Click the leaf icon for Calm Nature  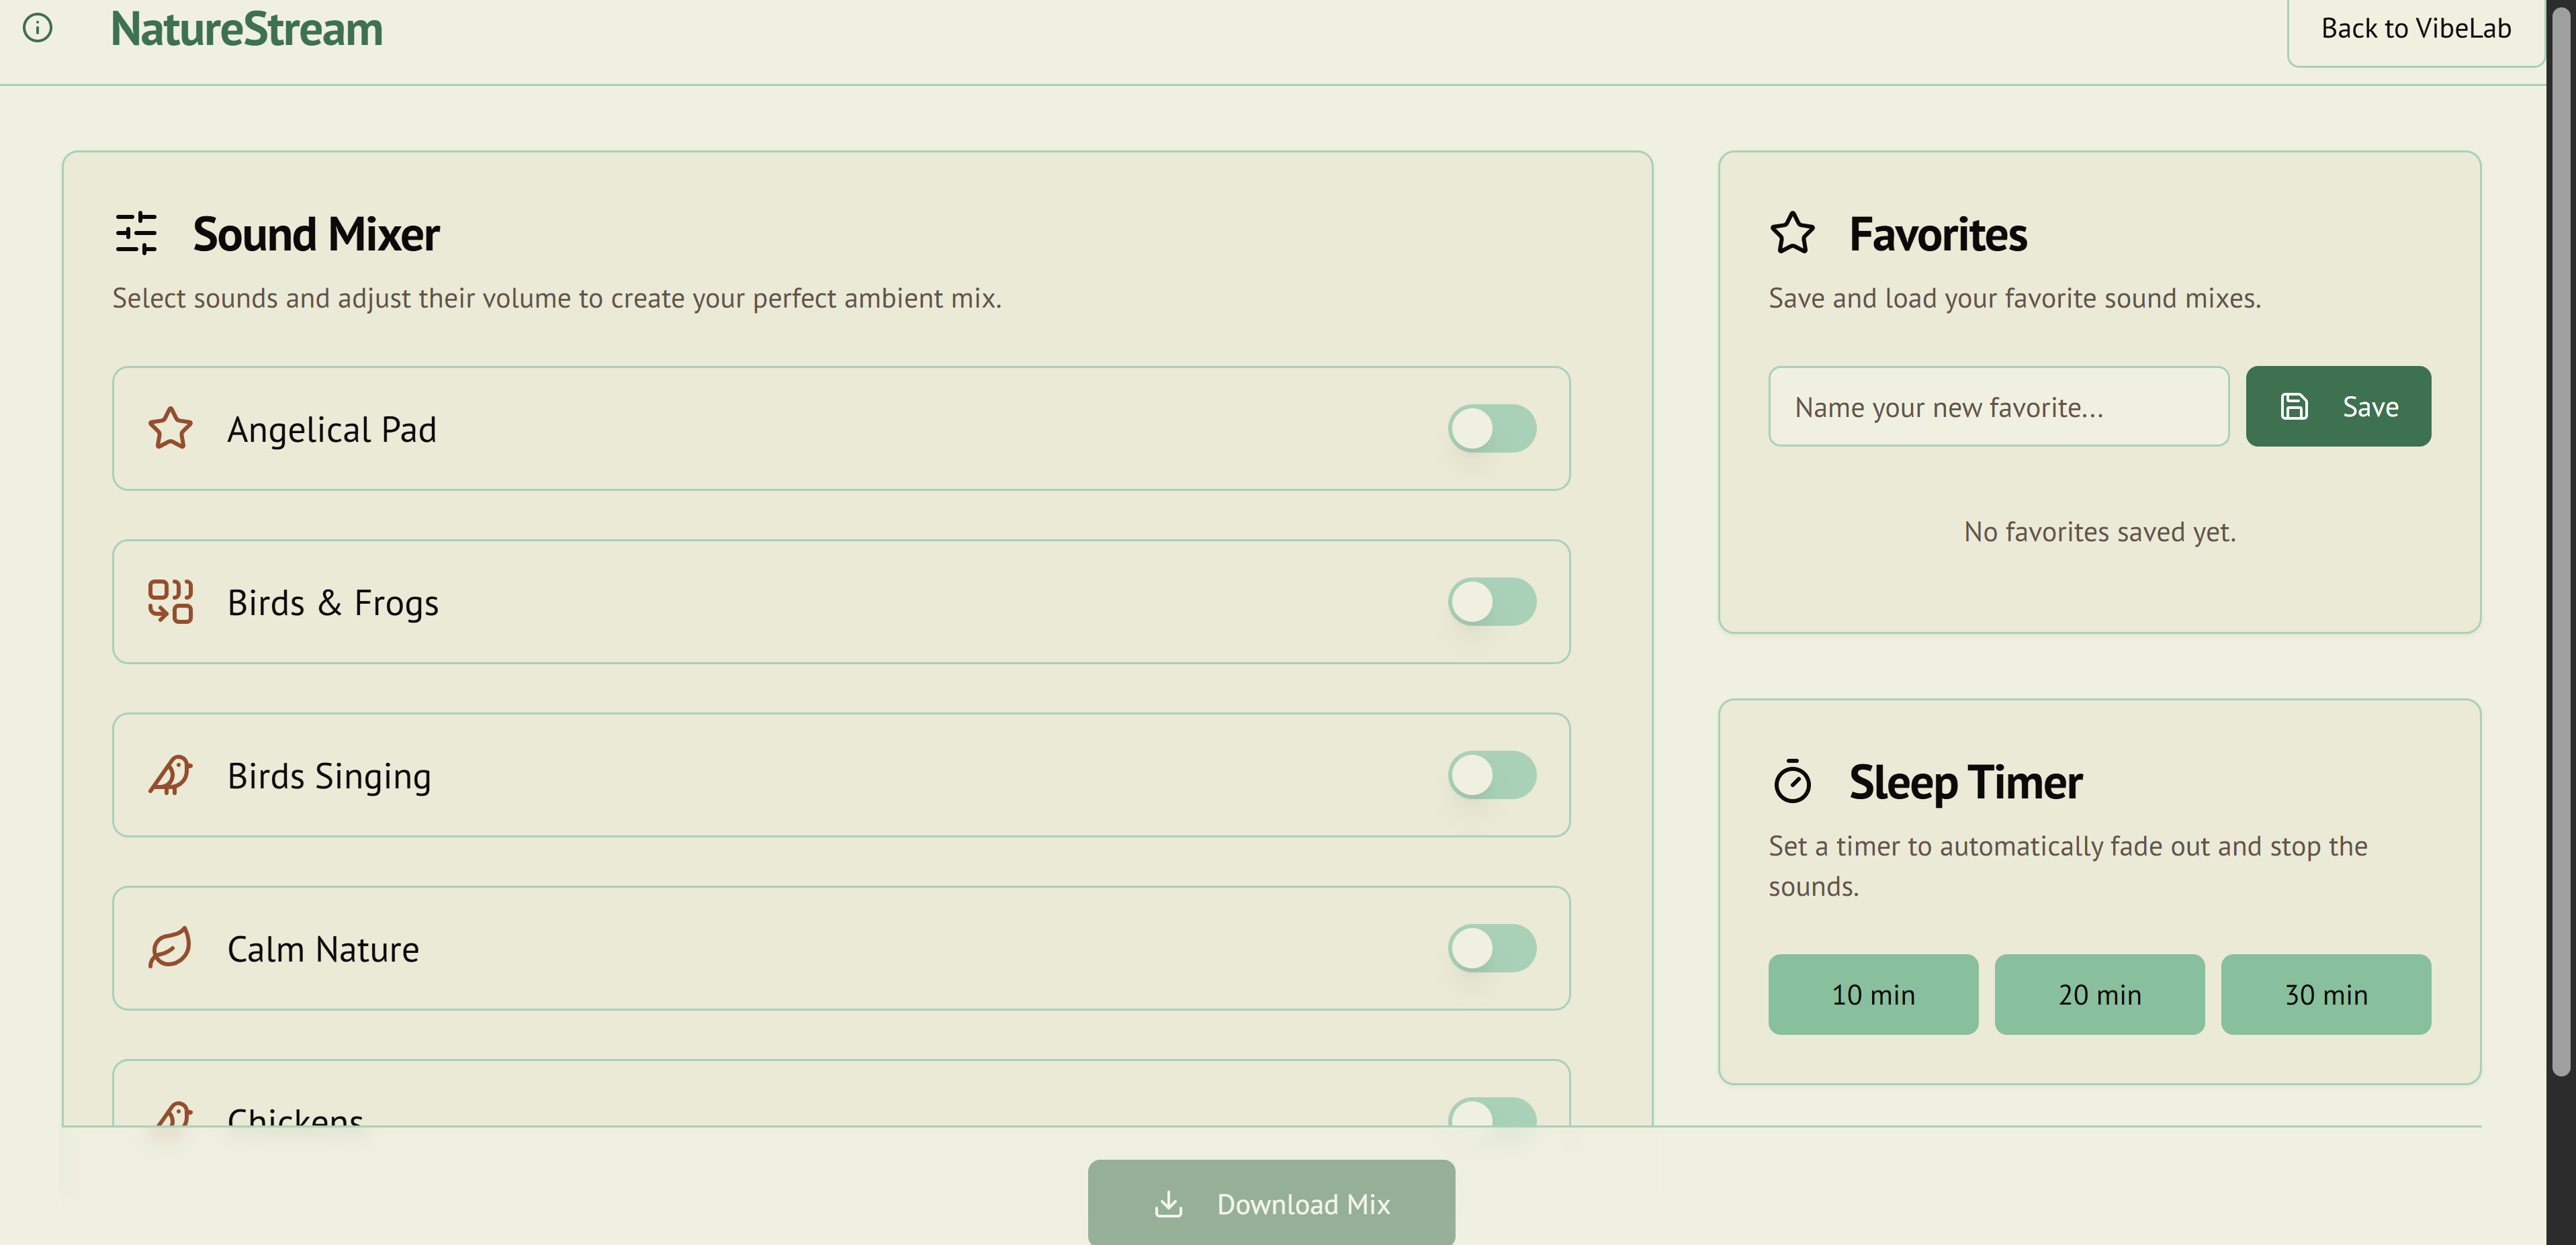point(170,948)
